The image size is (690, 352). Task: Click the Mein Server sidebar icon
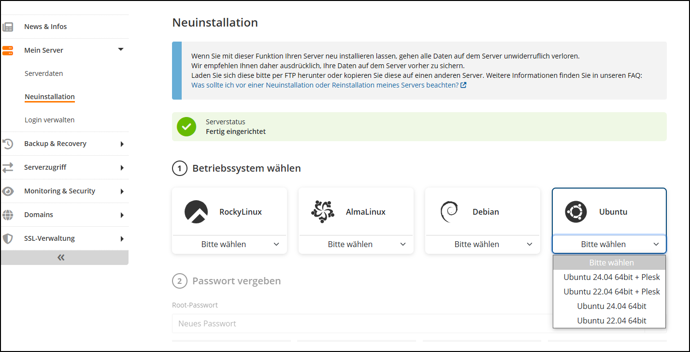click(x=8, y=50)
